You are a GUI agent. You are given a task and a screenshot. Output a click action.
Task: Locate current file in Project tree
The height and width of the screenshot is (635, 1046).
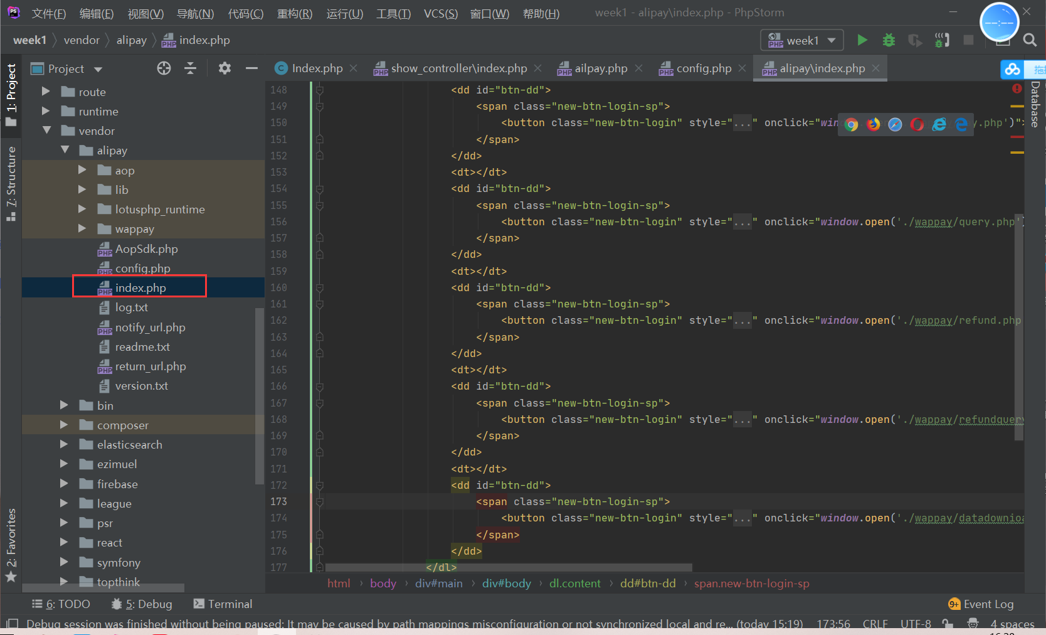pos(164,68)
